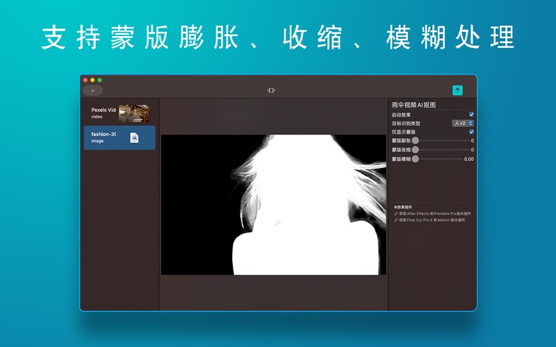
Task: Click the link icon beside Final Cut Pro plugin
Action: tap(395, 220)
